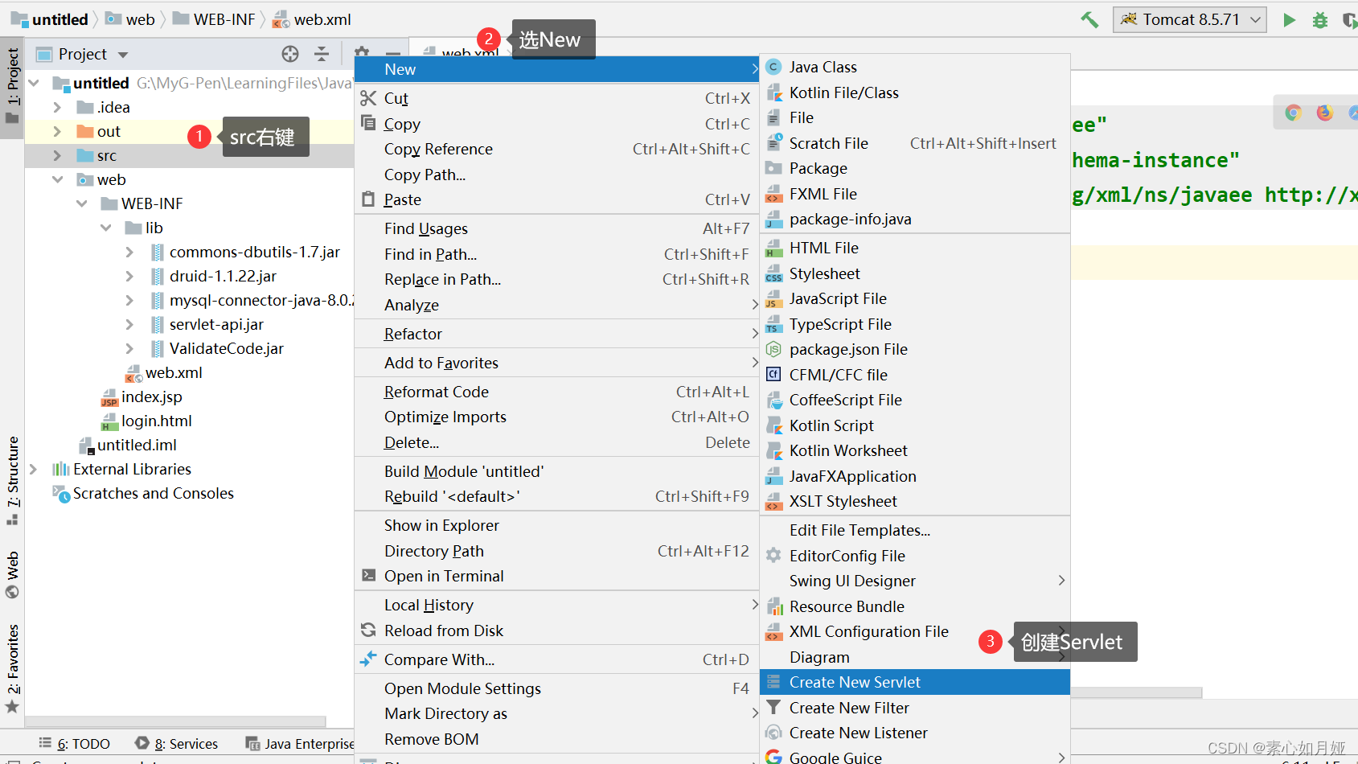Expand the src folder
Viewport: 1358px width, 764px height.
(57, 155)
